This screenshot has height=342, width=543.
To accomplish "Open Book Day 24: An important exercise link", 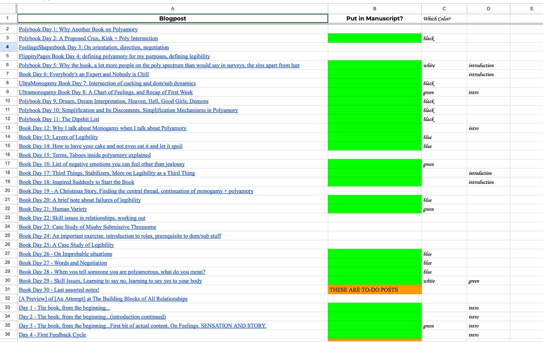I will pos(120,236).
